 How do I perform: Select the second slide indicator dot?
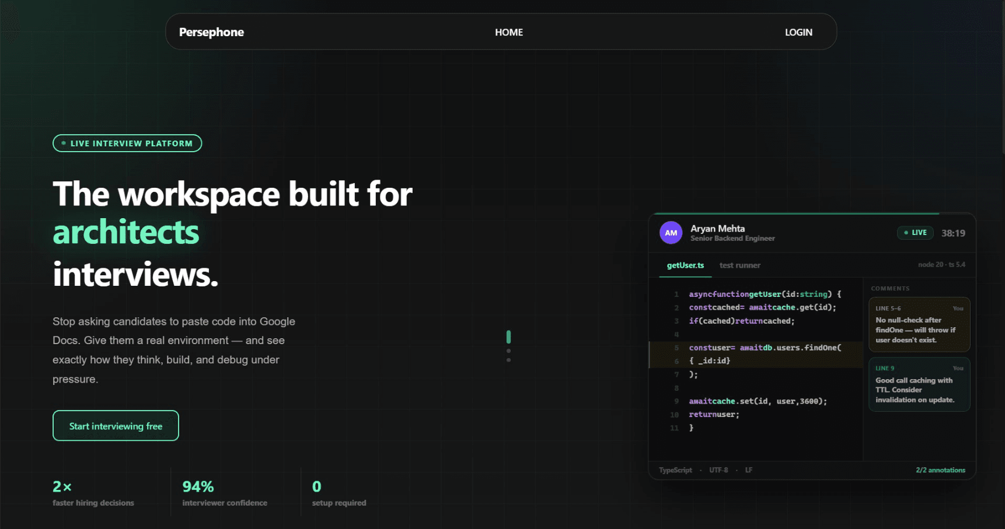[508, 351]
